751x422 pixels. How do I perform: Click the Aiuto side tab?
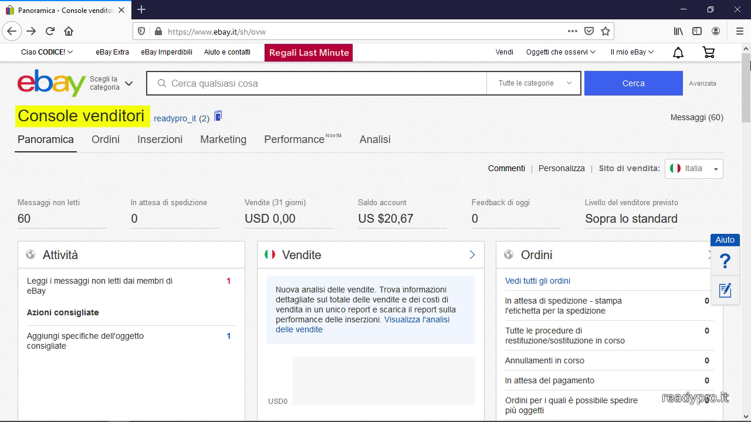pos(725,240)
